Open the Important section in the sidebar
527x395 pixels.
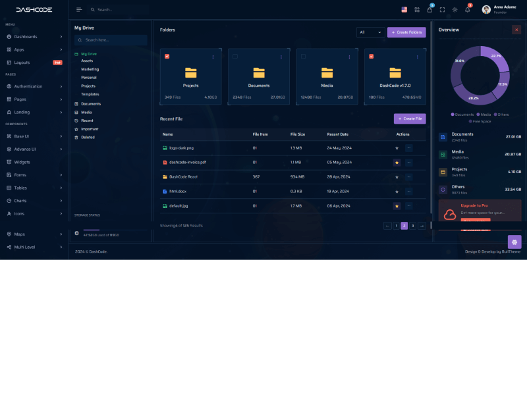click(90, 129)
